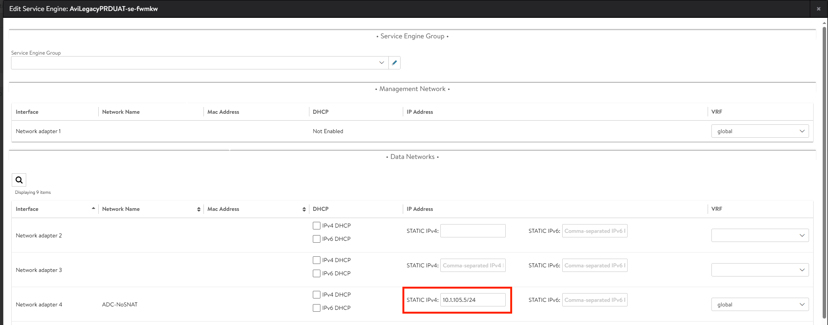This screenshot has width=828, height=325.
Task: Enable IPv4 DHCP for Network adapter 3
Action: coord(317,260)
